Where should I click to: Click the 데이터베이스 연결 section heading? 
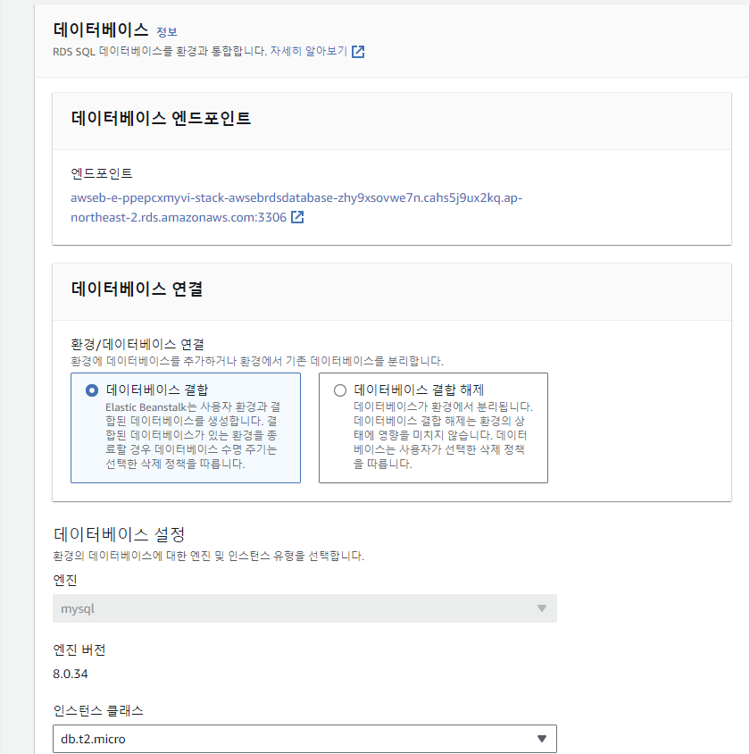click(137, 289)
